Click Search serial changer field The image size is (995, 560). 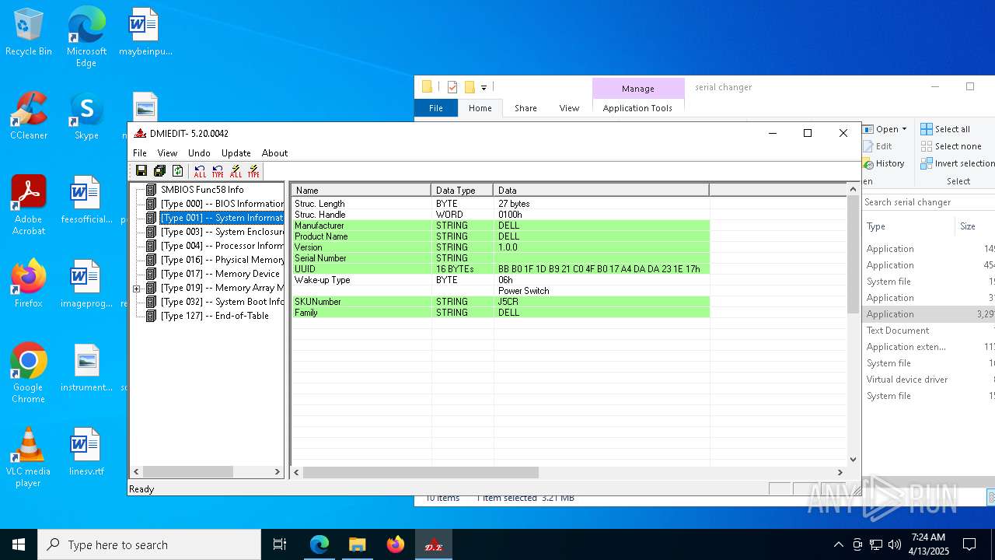(928, 202)
